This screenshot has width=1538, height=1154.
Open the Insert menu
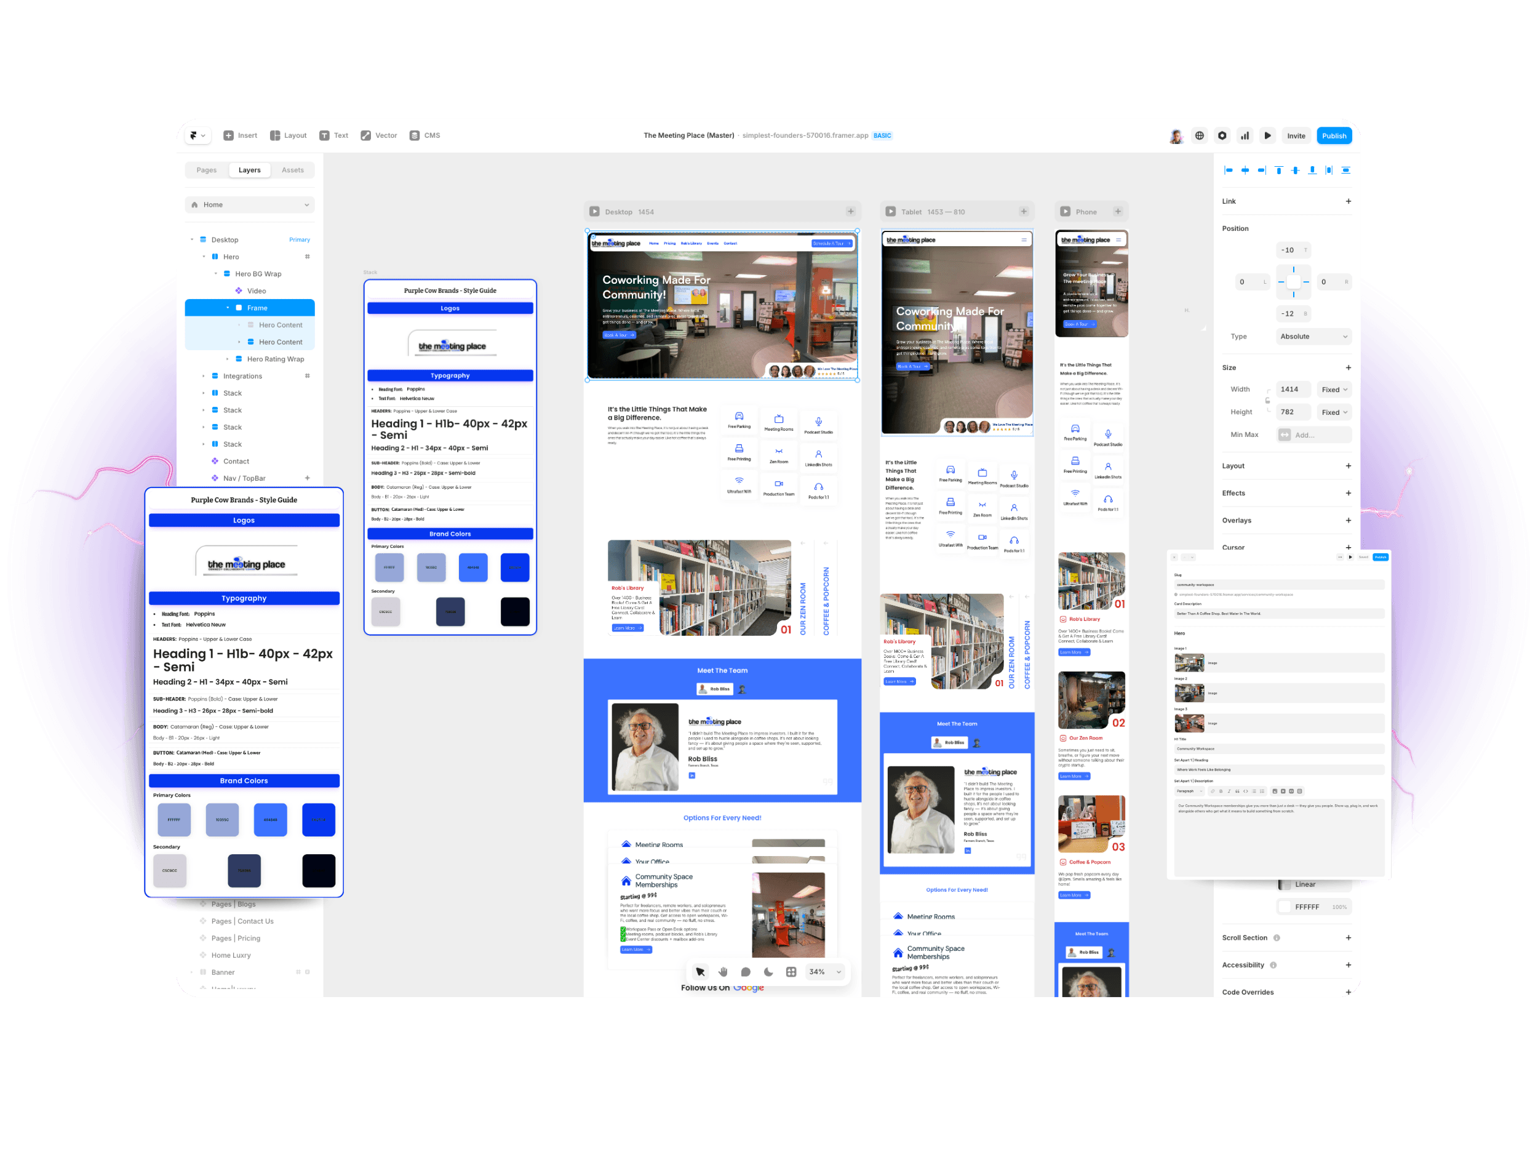pyautogui.click(x=241, y=135)
